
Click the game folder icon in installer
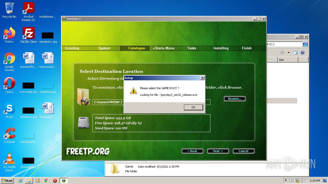[x=83, y=97]
